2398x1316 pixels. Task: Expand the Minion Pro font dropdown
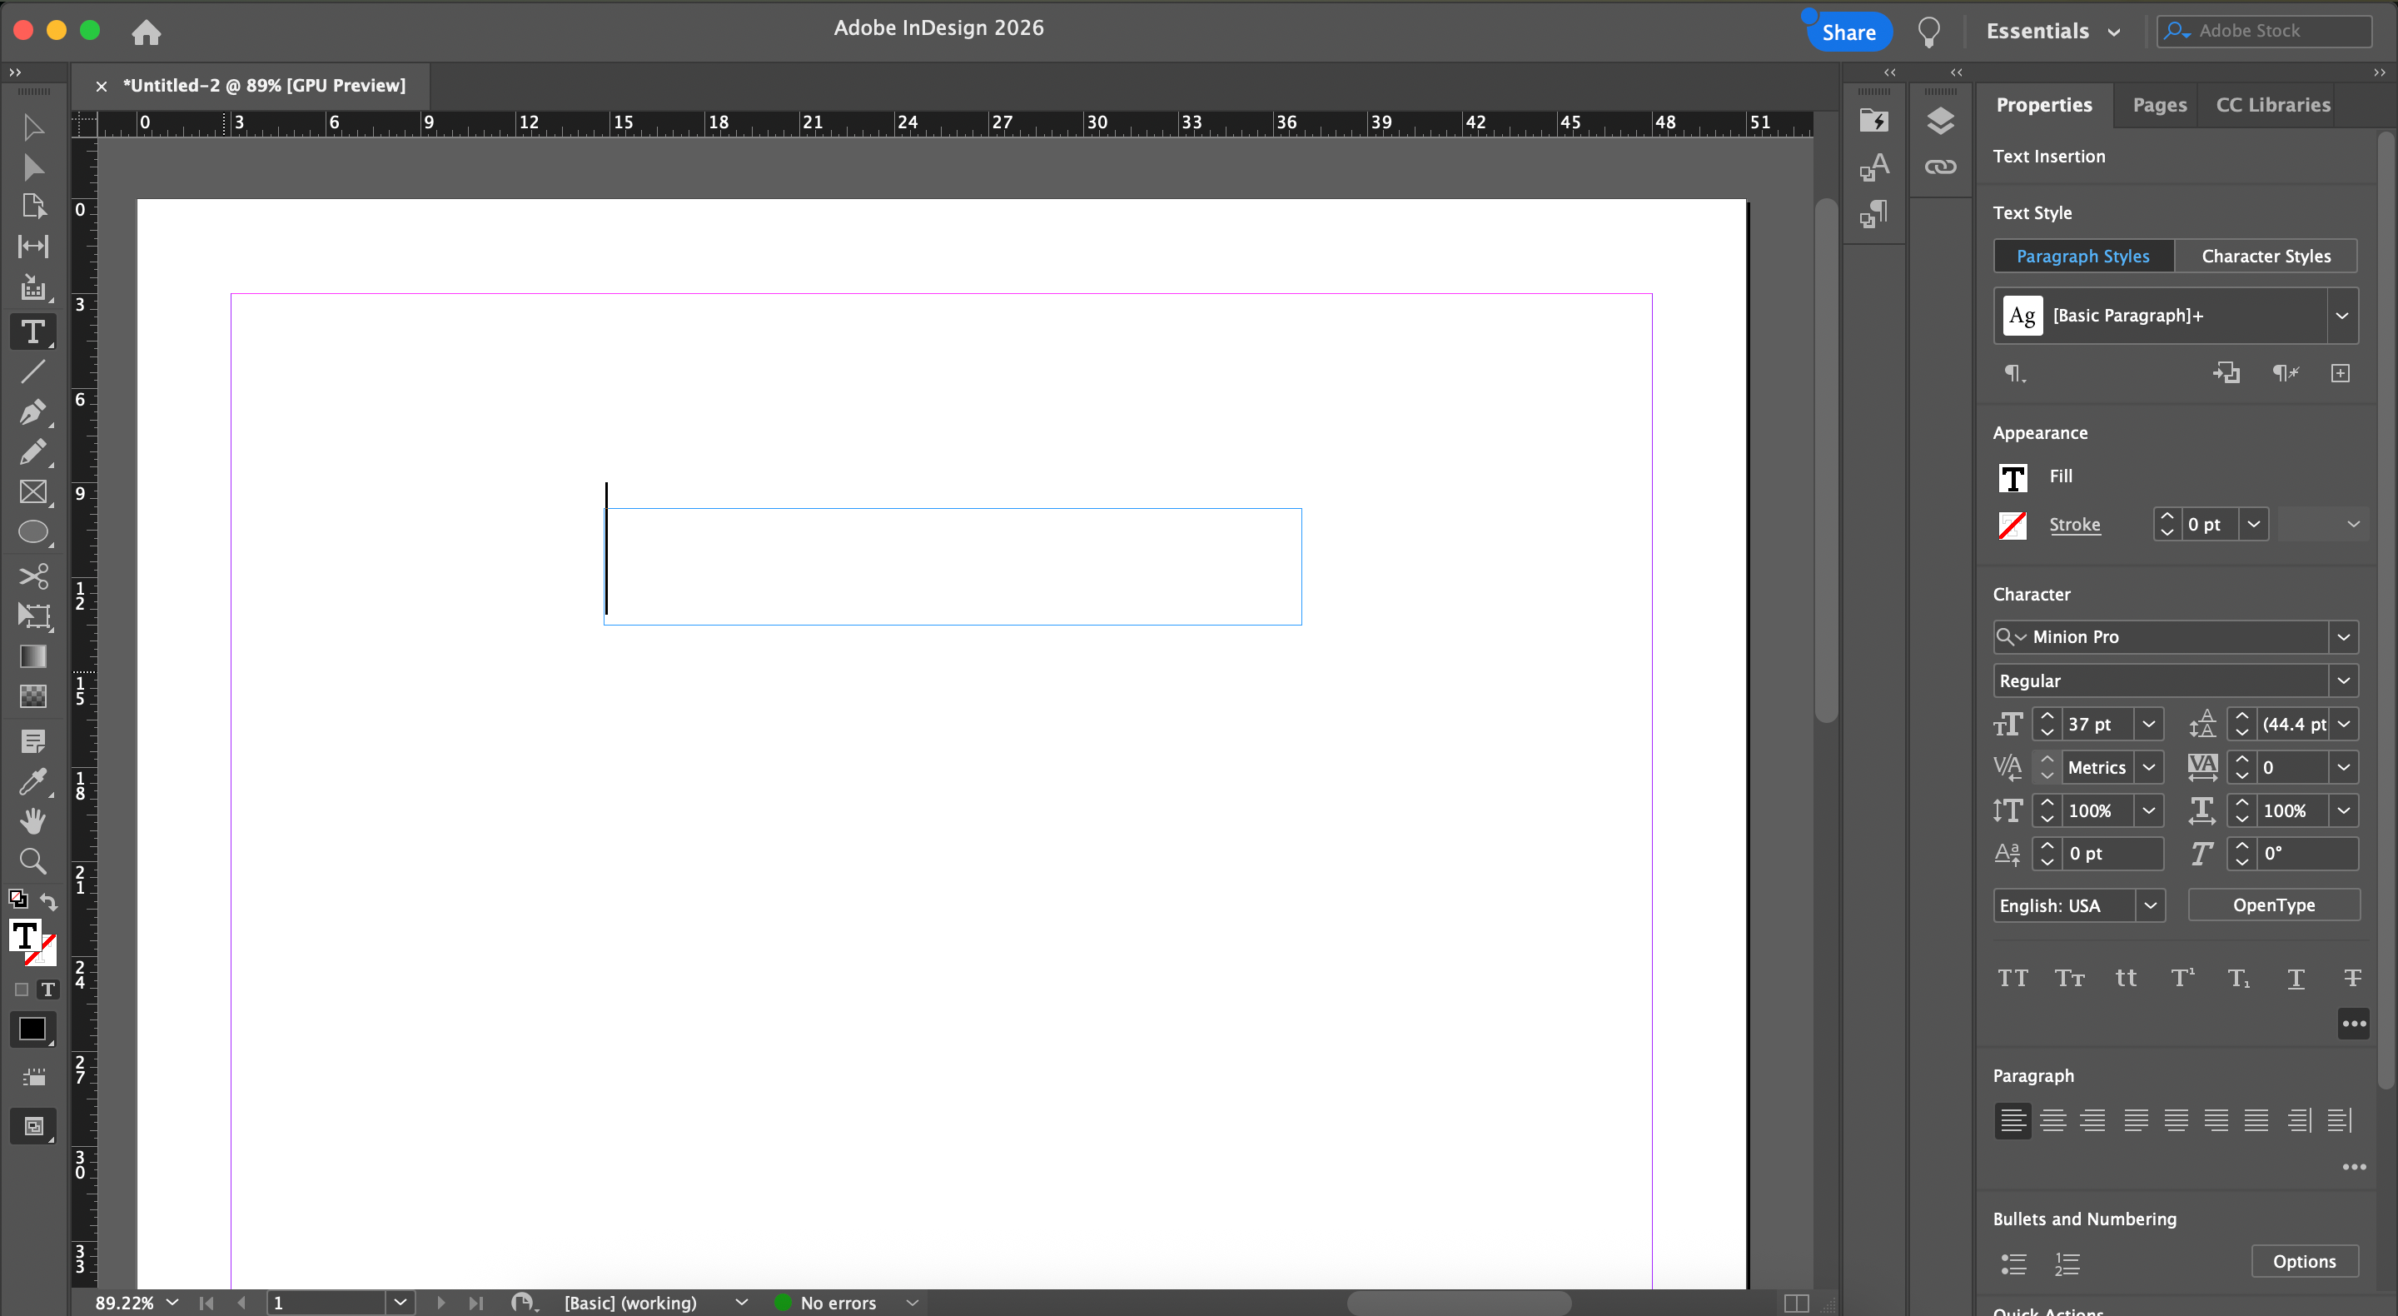2343,637
